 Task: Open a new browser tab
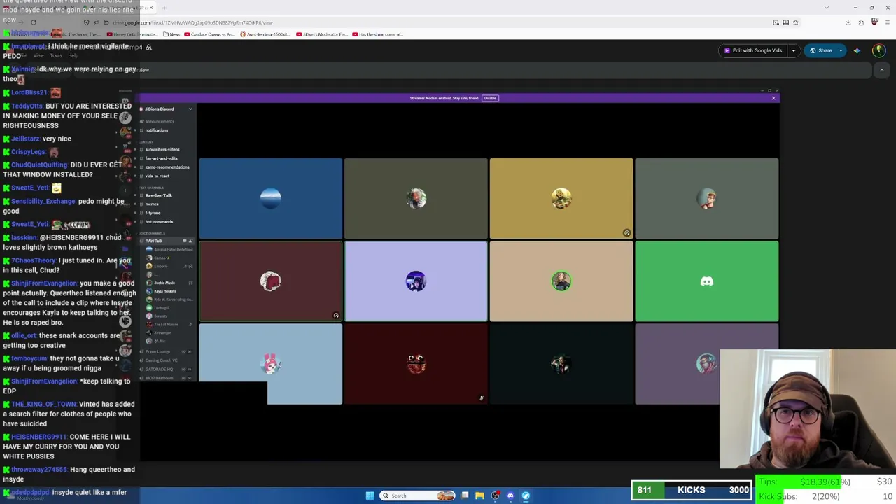point(164,8)
